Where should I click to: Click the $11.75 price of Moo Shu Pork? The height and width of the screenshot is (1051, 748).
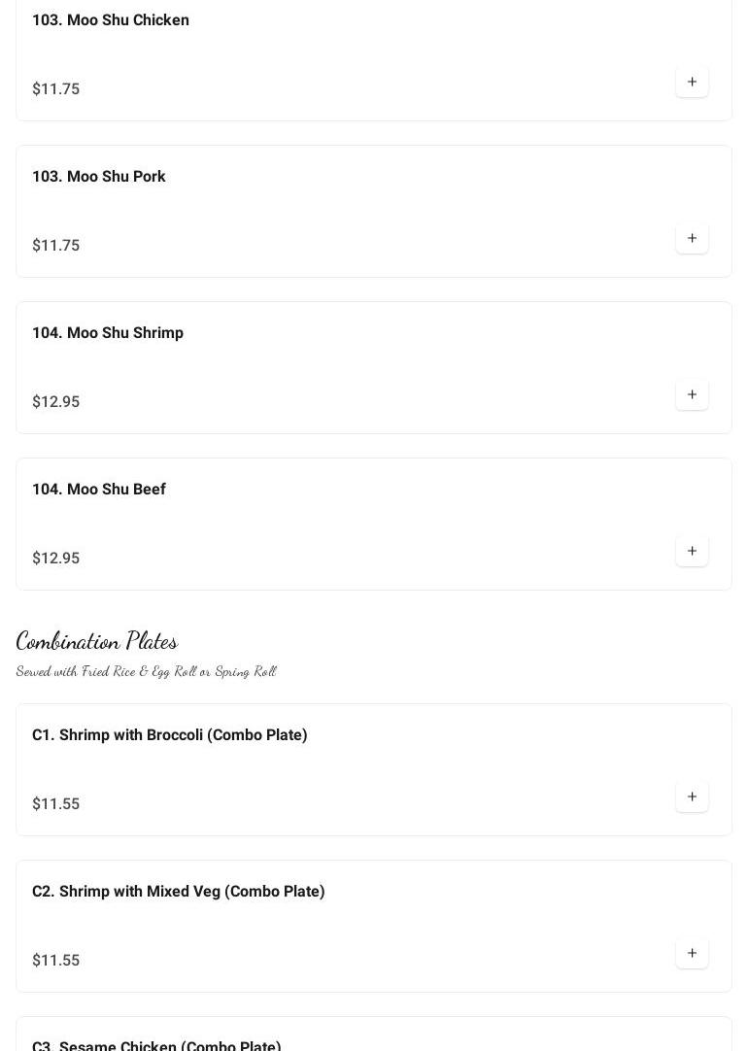(x=56, y=246)
